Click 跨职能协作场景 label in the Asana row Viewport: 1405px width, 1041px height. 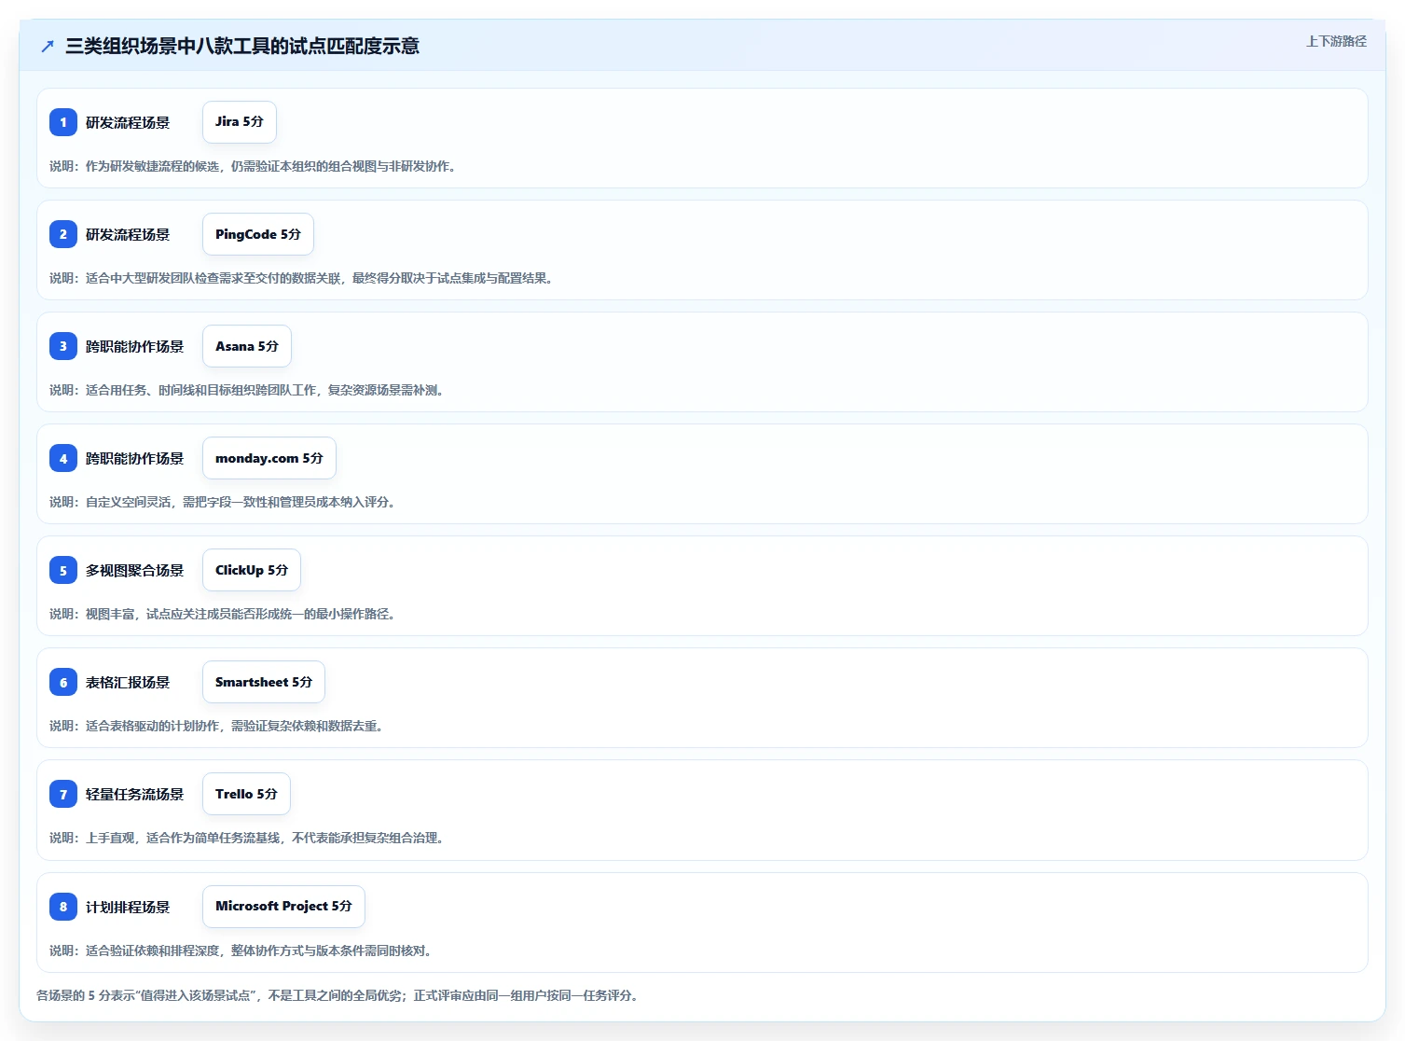135,346
